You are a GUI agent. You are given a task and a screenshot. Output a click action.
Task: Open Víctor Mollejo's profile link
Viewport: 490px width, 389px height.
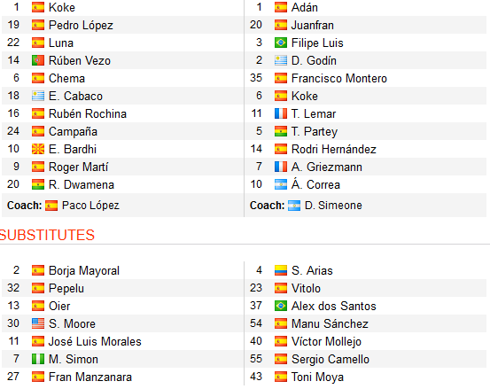coord(326,341)
